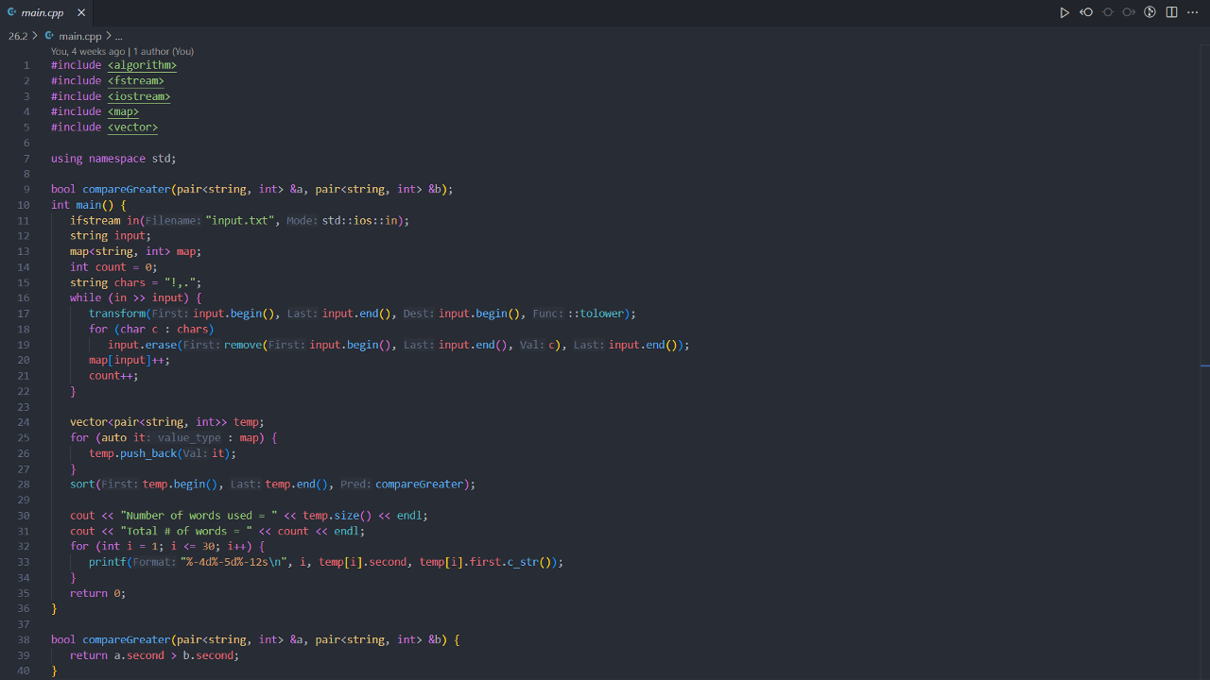Close the main.cpp tab with X

(81, 13)
